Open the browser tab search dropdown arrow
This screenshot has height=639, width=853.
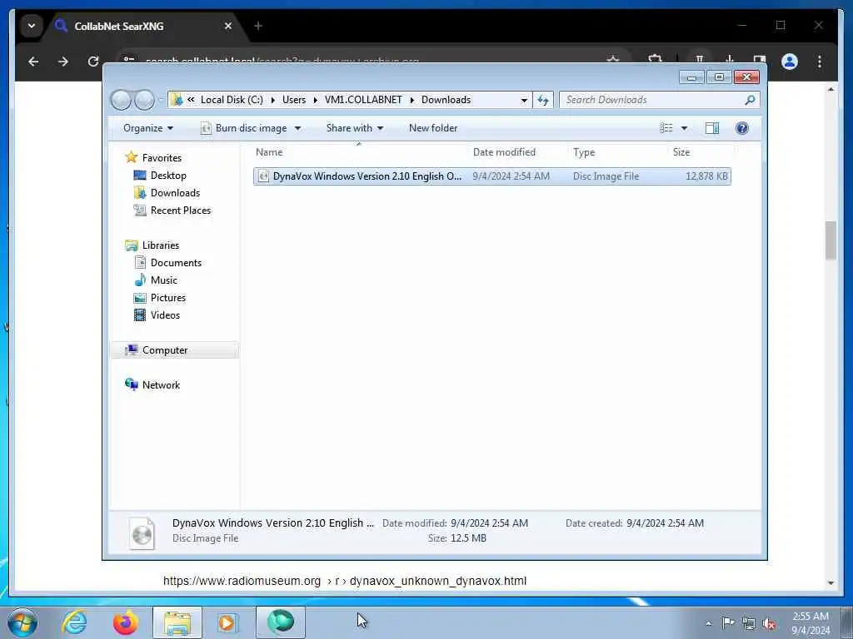32,26
